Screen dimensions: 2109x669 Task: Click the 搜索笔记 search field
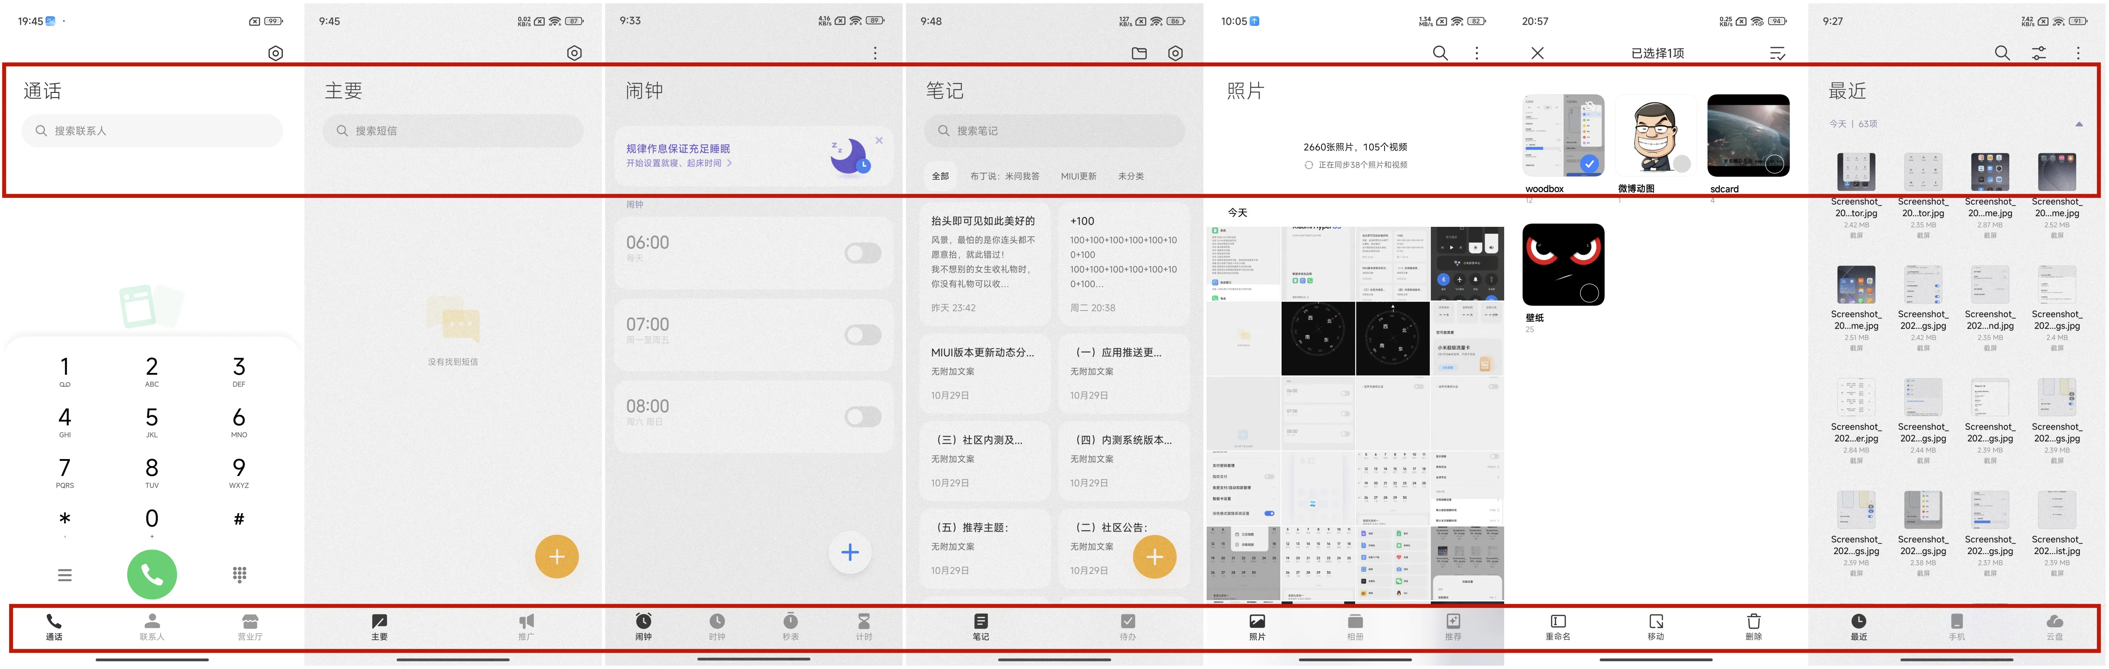[x=1055, y=131]
